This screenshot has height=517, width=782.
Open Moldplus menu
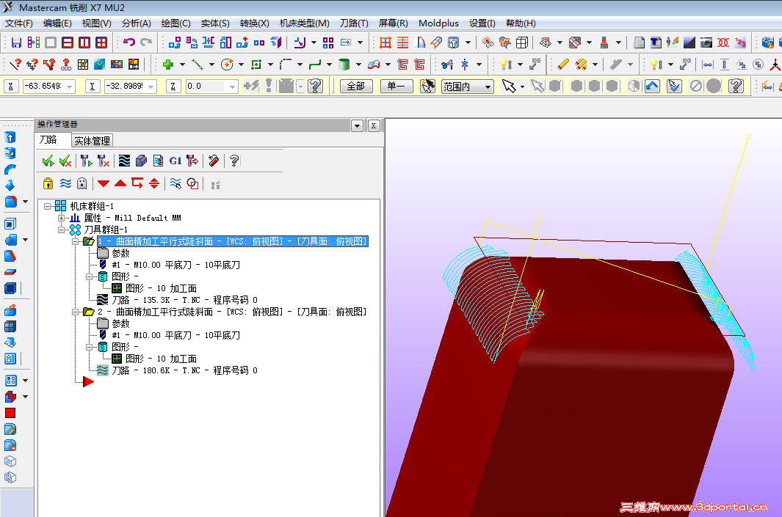438,23
